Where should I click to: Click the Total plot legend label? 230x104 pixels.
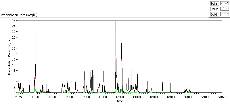click(x=214, y=3)
